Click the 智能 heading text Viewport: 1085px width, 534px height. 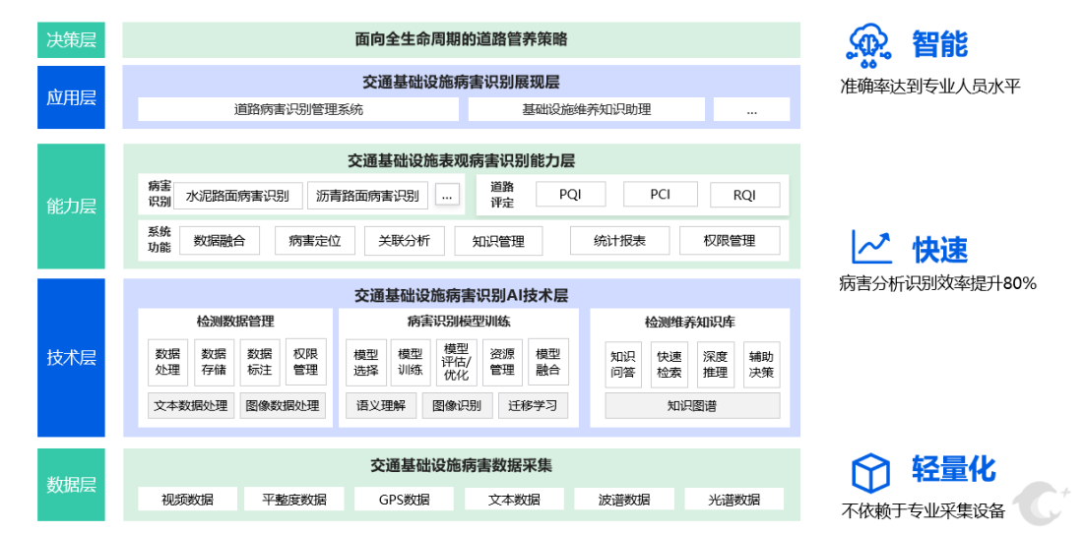pyautogui.click(x=939, y=44)
